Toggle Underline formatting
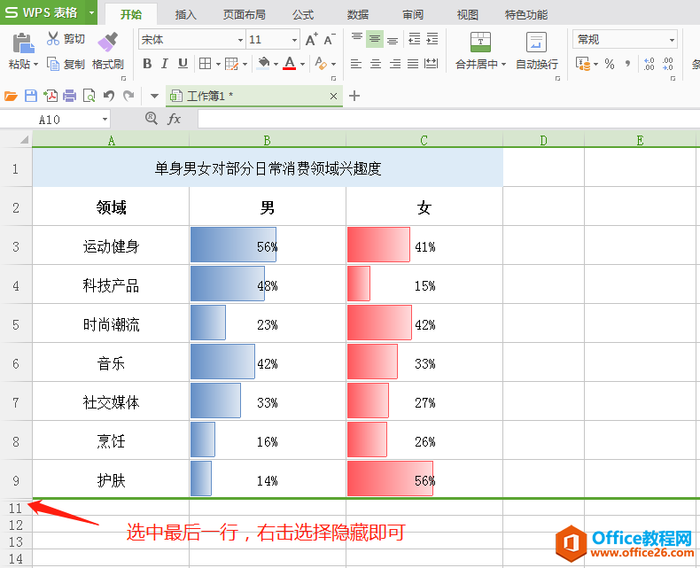Viewport: 700px width, 568px height. pos(183,64)
